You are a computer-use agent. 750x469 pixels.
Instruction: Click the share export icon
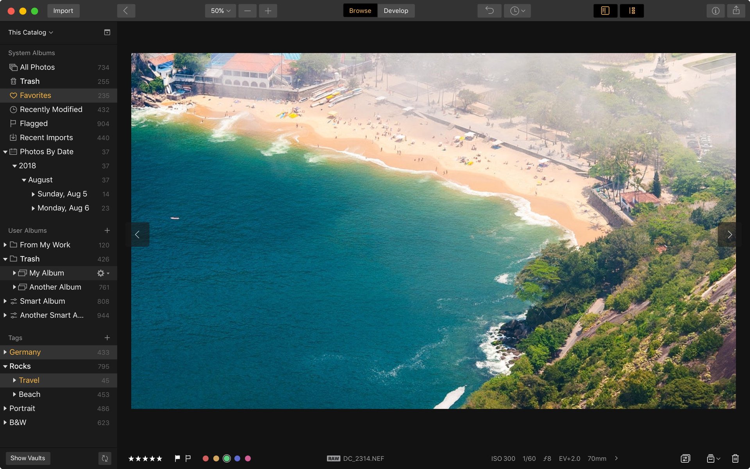[736, 11]
